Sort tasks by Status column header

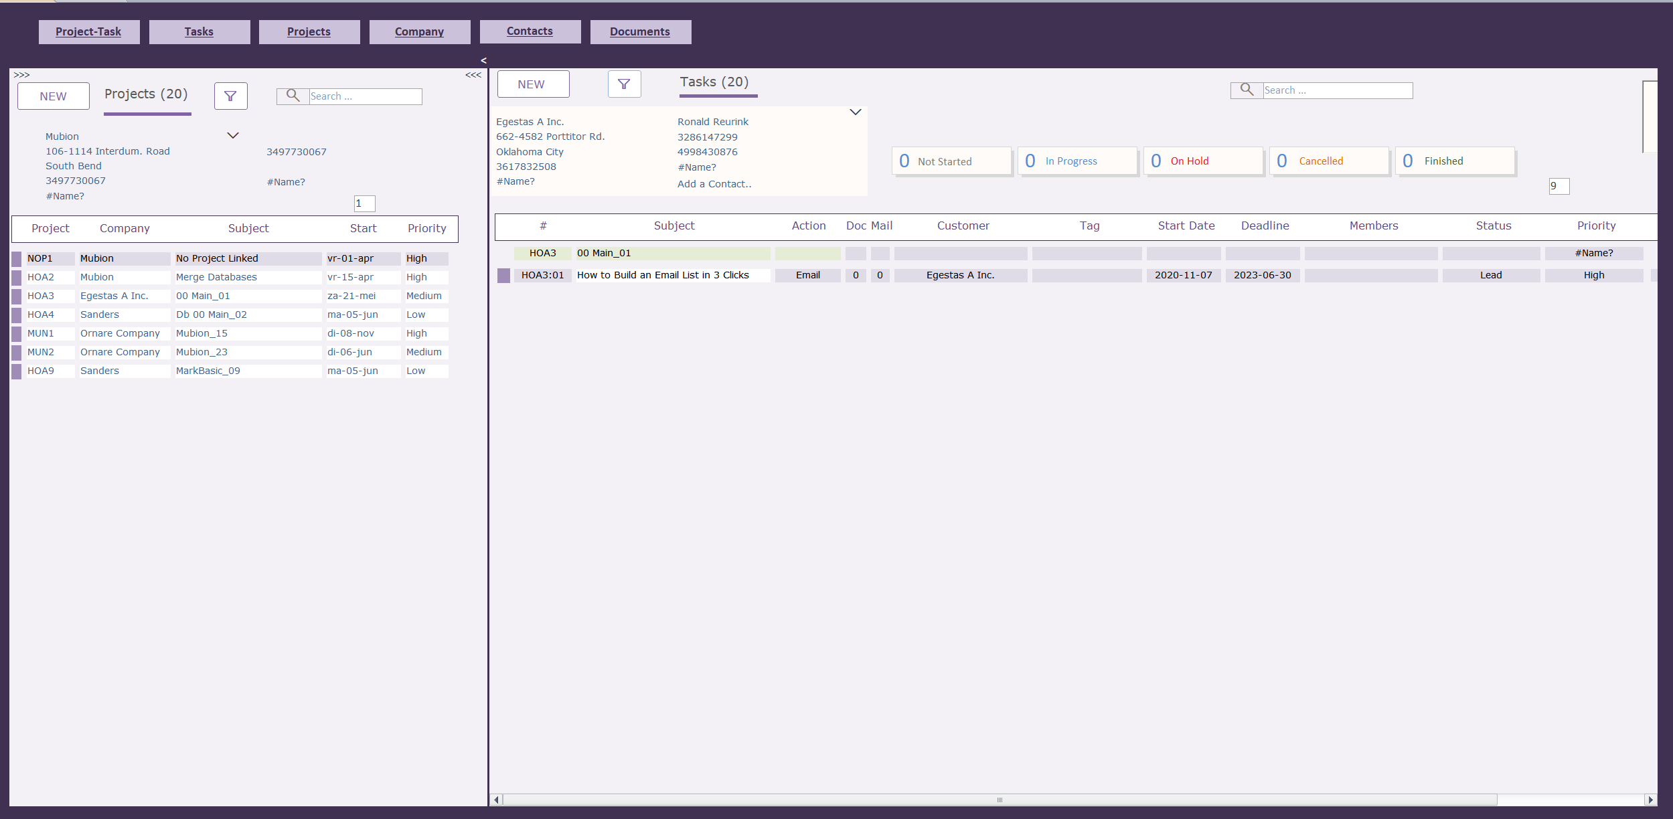1494,225
